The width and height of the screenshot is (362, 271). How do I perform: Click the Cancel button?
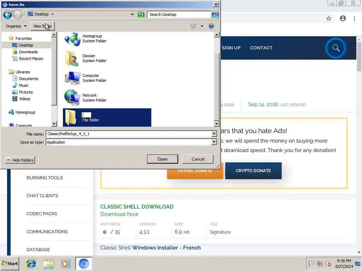[x=198, y=159]
